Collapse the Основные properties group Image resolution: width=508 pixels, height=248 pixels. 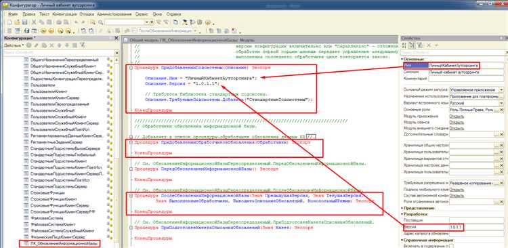402,59
